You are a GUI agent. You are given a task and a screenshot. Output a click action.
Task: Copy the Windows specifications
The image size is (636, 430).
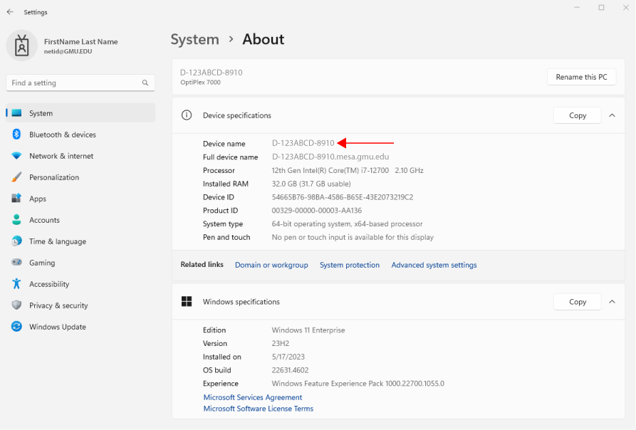tap(577, 302)
